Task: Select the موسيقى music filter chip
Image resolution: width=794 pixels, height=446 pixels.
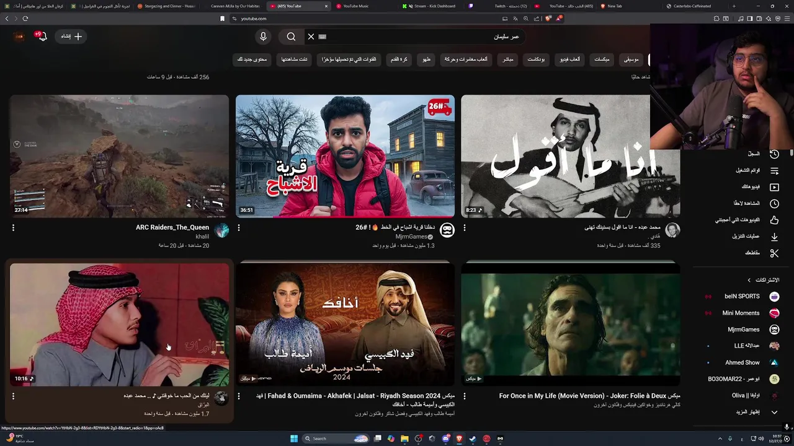Action: 631,59
